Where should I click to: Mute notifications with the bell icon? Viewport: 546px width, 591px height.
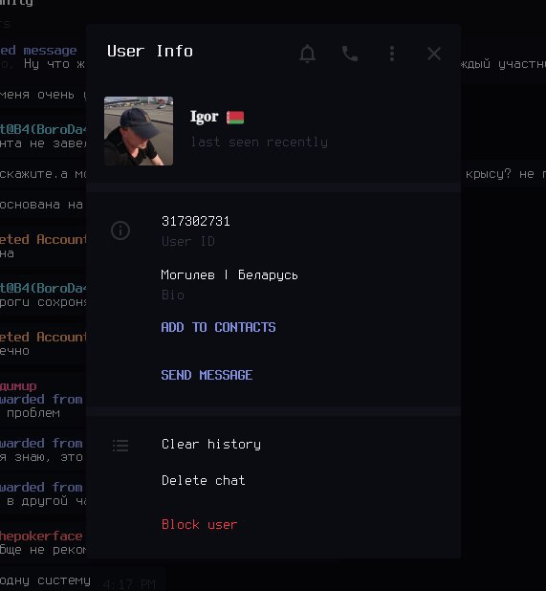(x=308, y=54)
